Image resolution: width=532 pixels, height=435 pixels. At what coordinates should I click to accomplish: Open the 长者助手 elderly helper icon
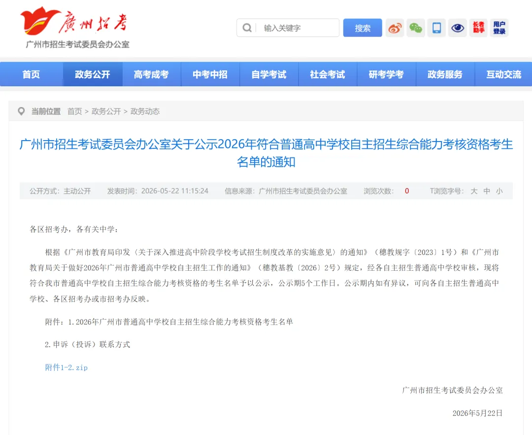click(x=478, y=28)
